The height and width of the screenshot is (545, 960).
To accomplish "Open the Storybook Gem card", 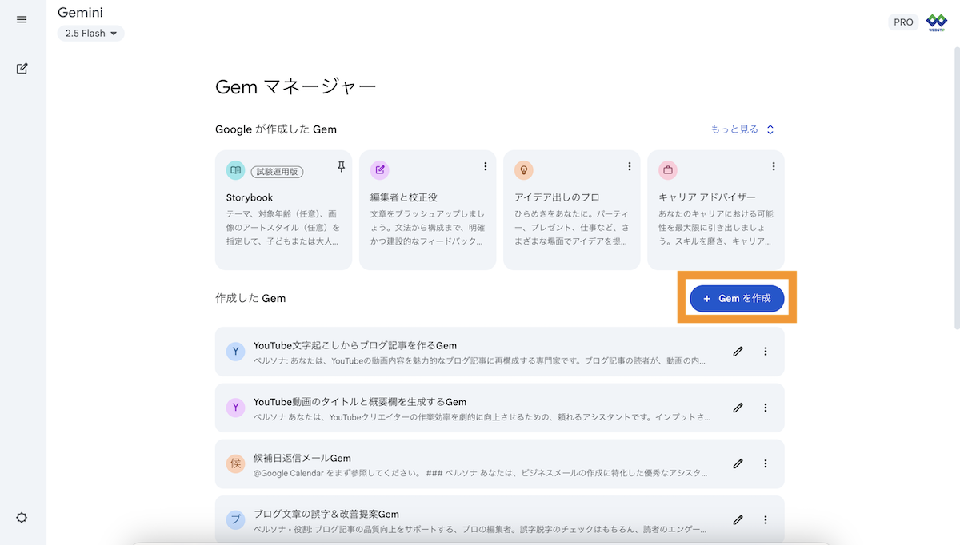I will (284, 210).
